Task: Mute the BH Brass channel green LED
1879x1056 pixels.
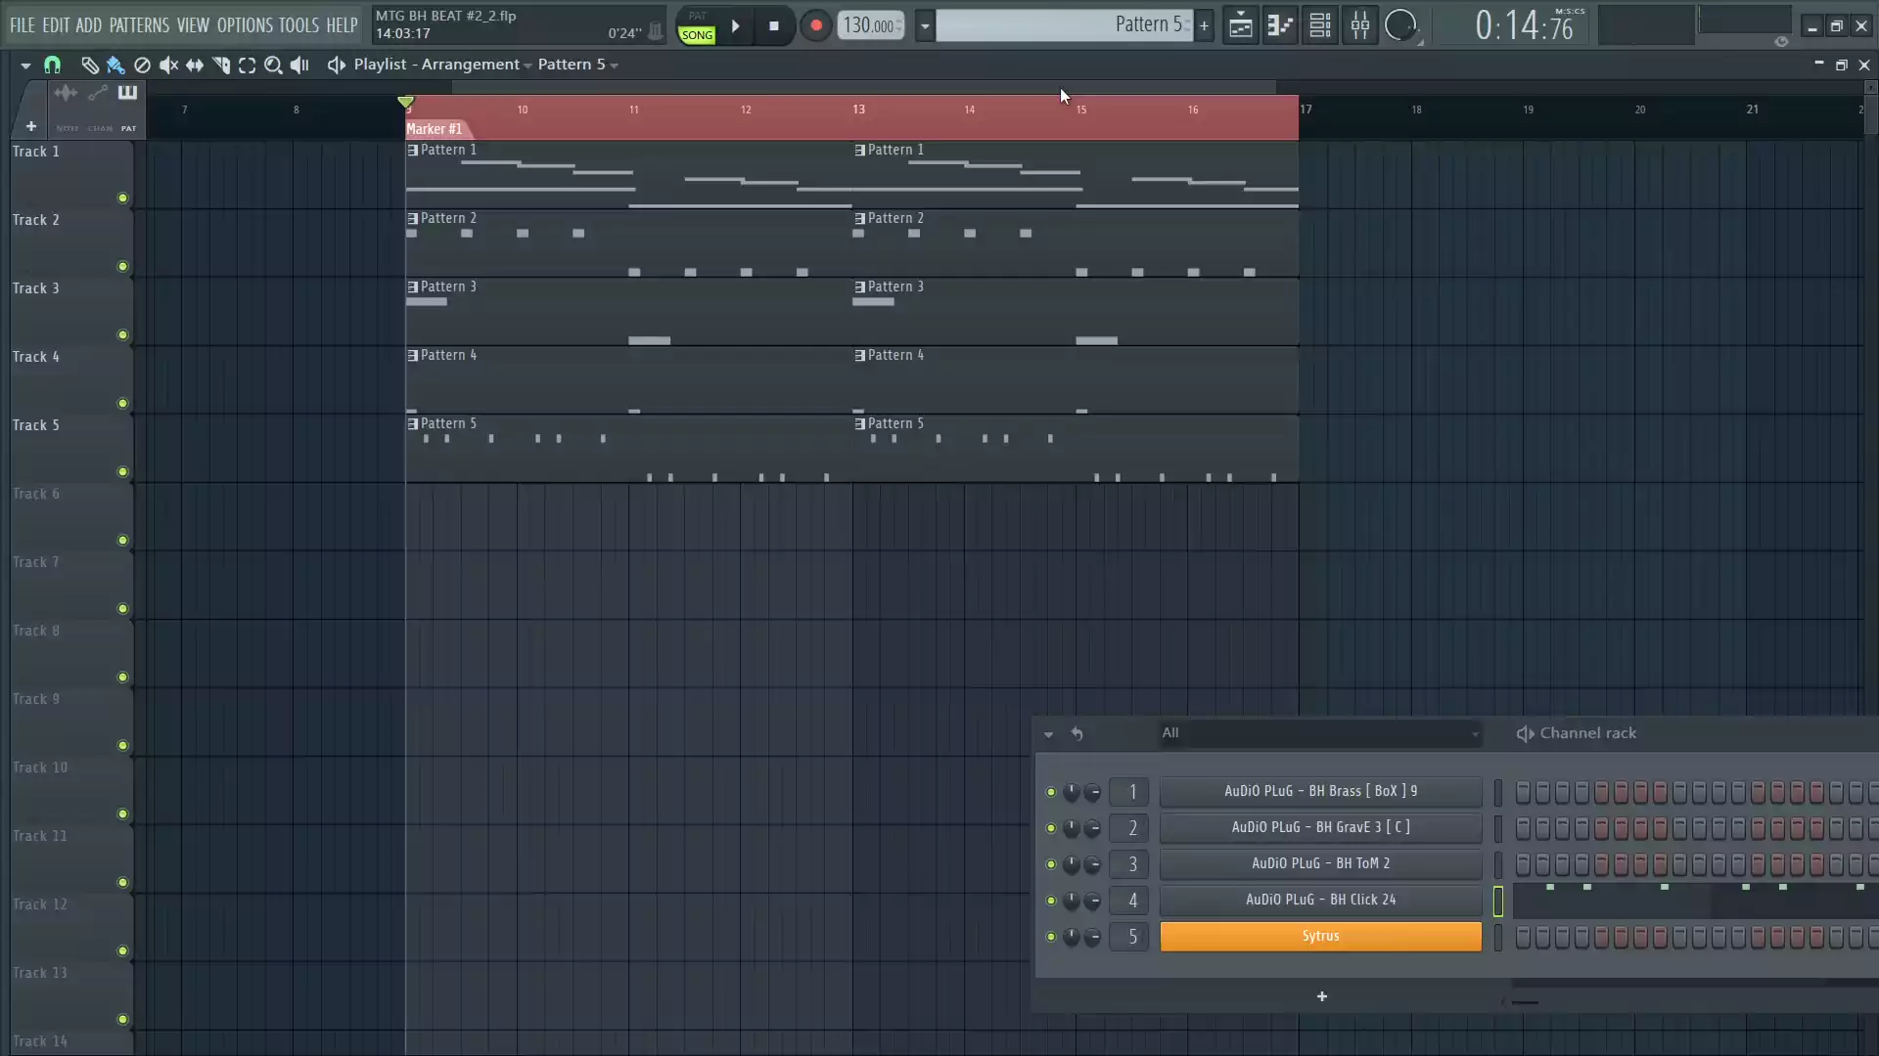Action: coord(1051,792)
